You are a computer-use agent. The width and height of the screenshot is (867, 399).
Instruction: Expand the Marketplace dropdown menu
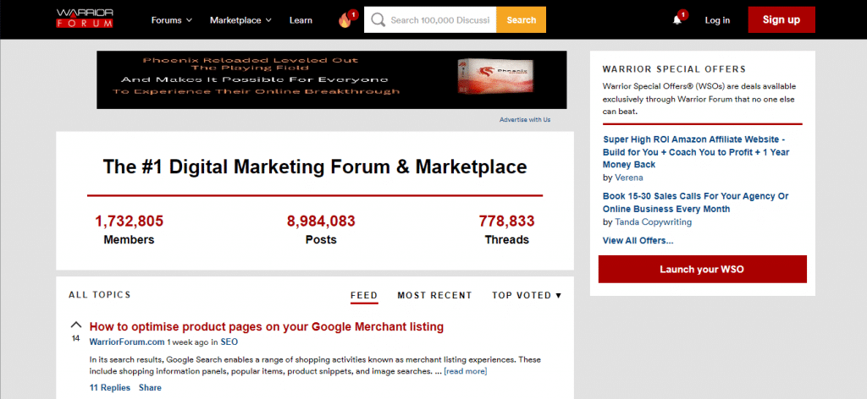pyautogui.click(x=240, y=20)
